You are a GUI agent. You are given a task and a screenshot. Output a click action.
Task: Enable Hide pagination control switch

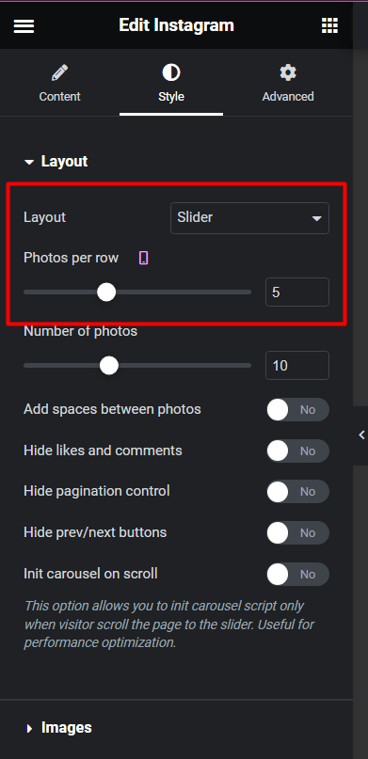(x=297, y=491)
